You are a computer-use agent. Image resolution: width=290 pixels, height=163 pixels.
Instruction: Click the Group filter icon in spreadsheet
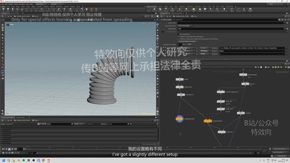(x=72, y=124)
